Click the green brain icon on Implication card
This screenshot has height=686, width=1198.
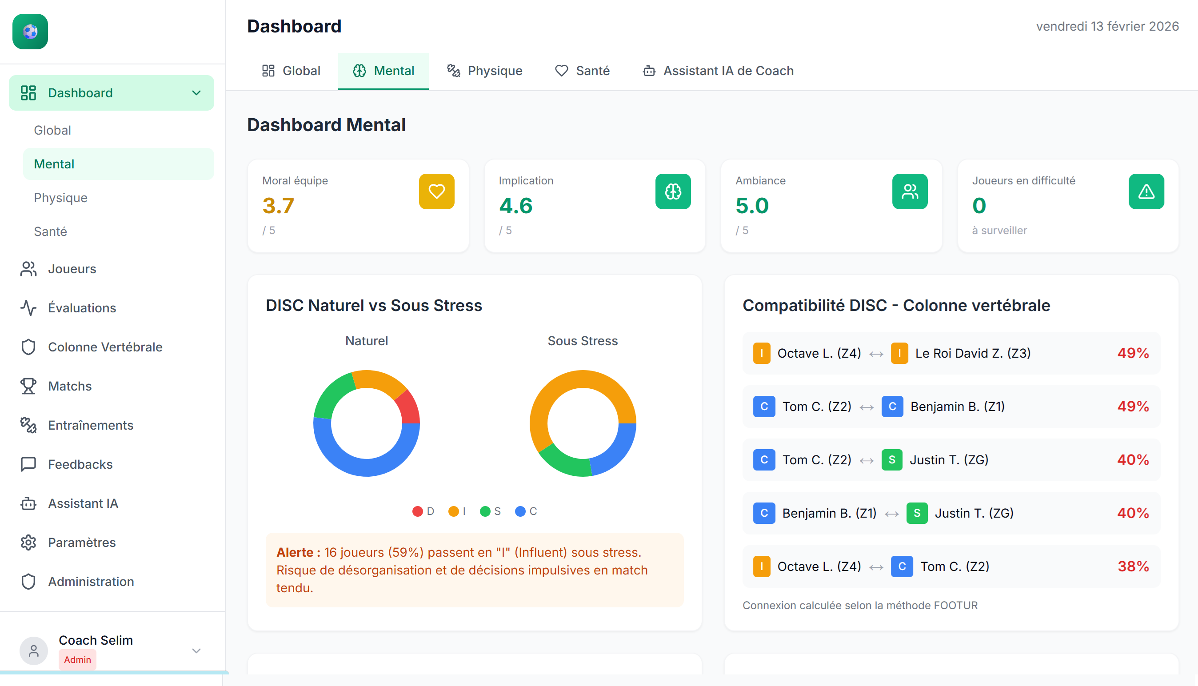pyautogui.click(x=673, y=191)
